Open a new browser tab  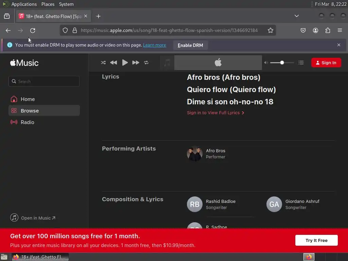click(98, 16)
